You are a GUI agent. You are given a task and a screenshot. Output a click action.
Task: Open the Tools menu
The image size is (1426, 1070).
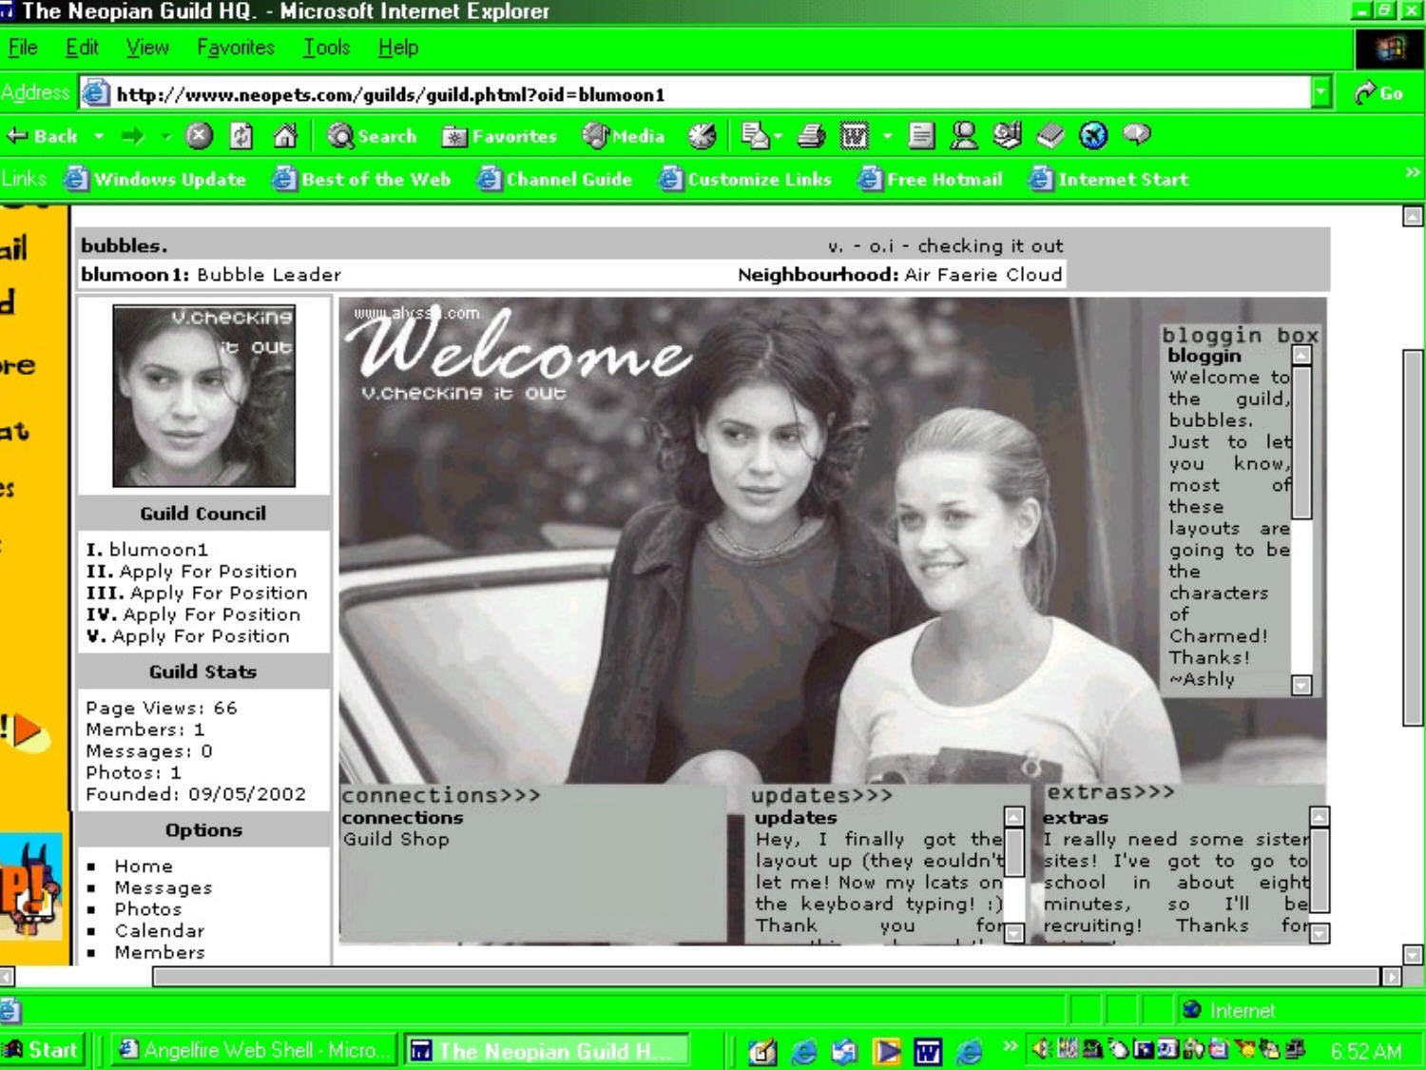(x=326, y=48)
